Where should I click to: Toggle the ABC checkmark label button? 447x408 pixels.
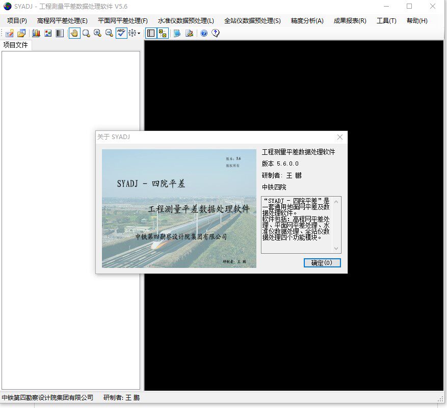[121, 33]
